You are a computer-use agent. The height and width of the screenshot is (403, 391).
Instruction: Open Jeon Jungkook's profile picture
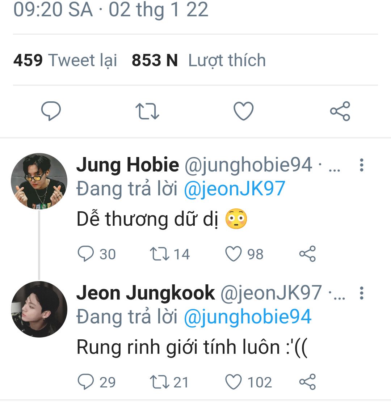(39, 309)
